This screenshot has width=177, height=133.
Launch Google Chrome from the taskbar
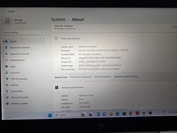click(x=131, y=113)
